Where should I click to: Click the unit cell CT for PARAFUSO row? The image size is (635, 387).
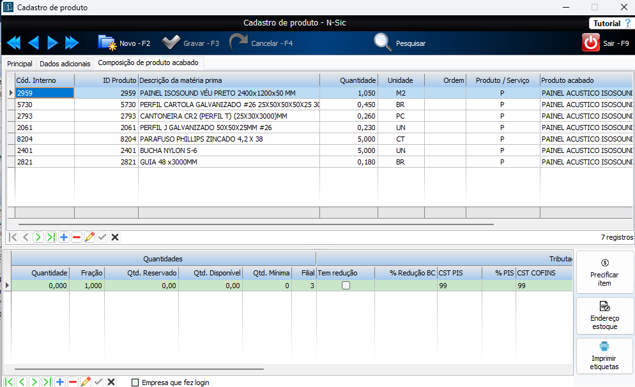(401, 139)
